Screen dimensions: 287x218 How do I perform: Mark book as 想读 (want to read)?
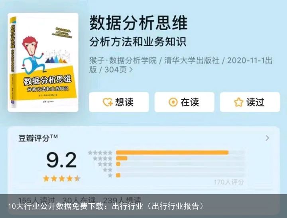pyautogui.click(x=119, y=102)
